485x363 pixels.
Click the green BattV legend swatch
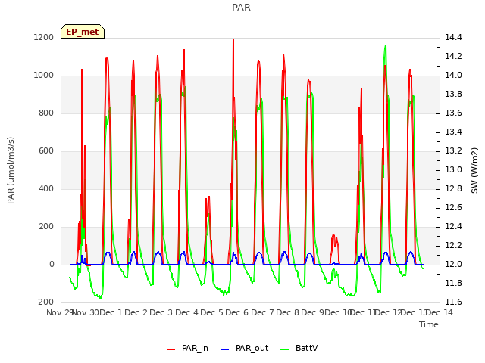click(285, 349)
